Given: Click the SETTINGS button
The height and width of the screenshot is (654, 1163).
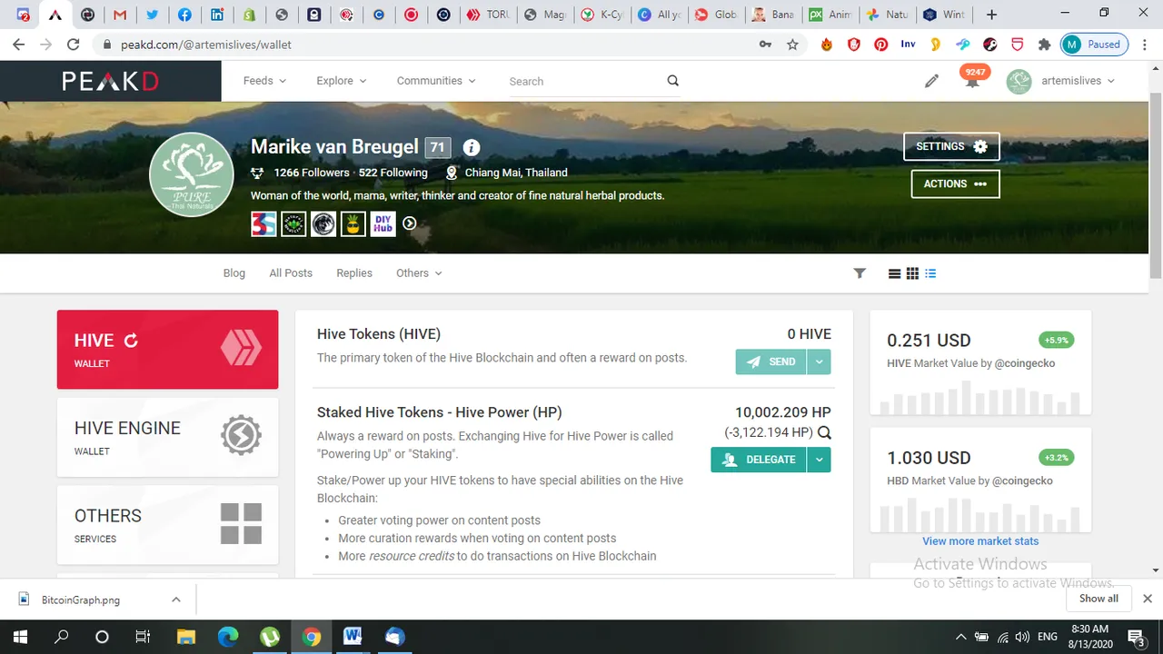Looking at the screenshot, I should (x=951, y=146).
